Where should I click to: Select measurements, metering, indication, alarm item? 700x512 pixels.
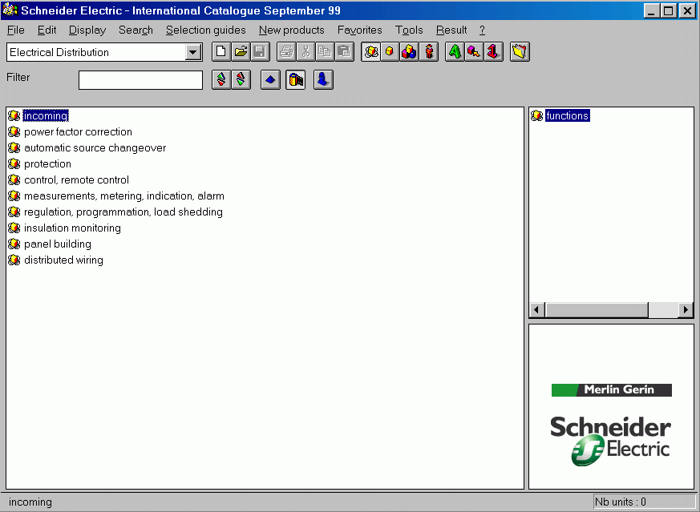[124, 196]
